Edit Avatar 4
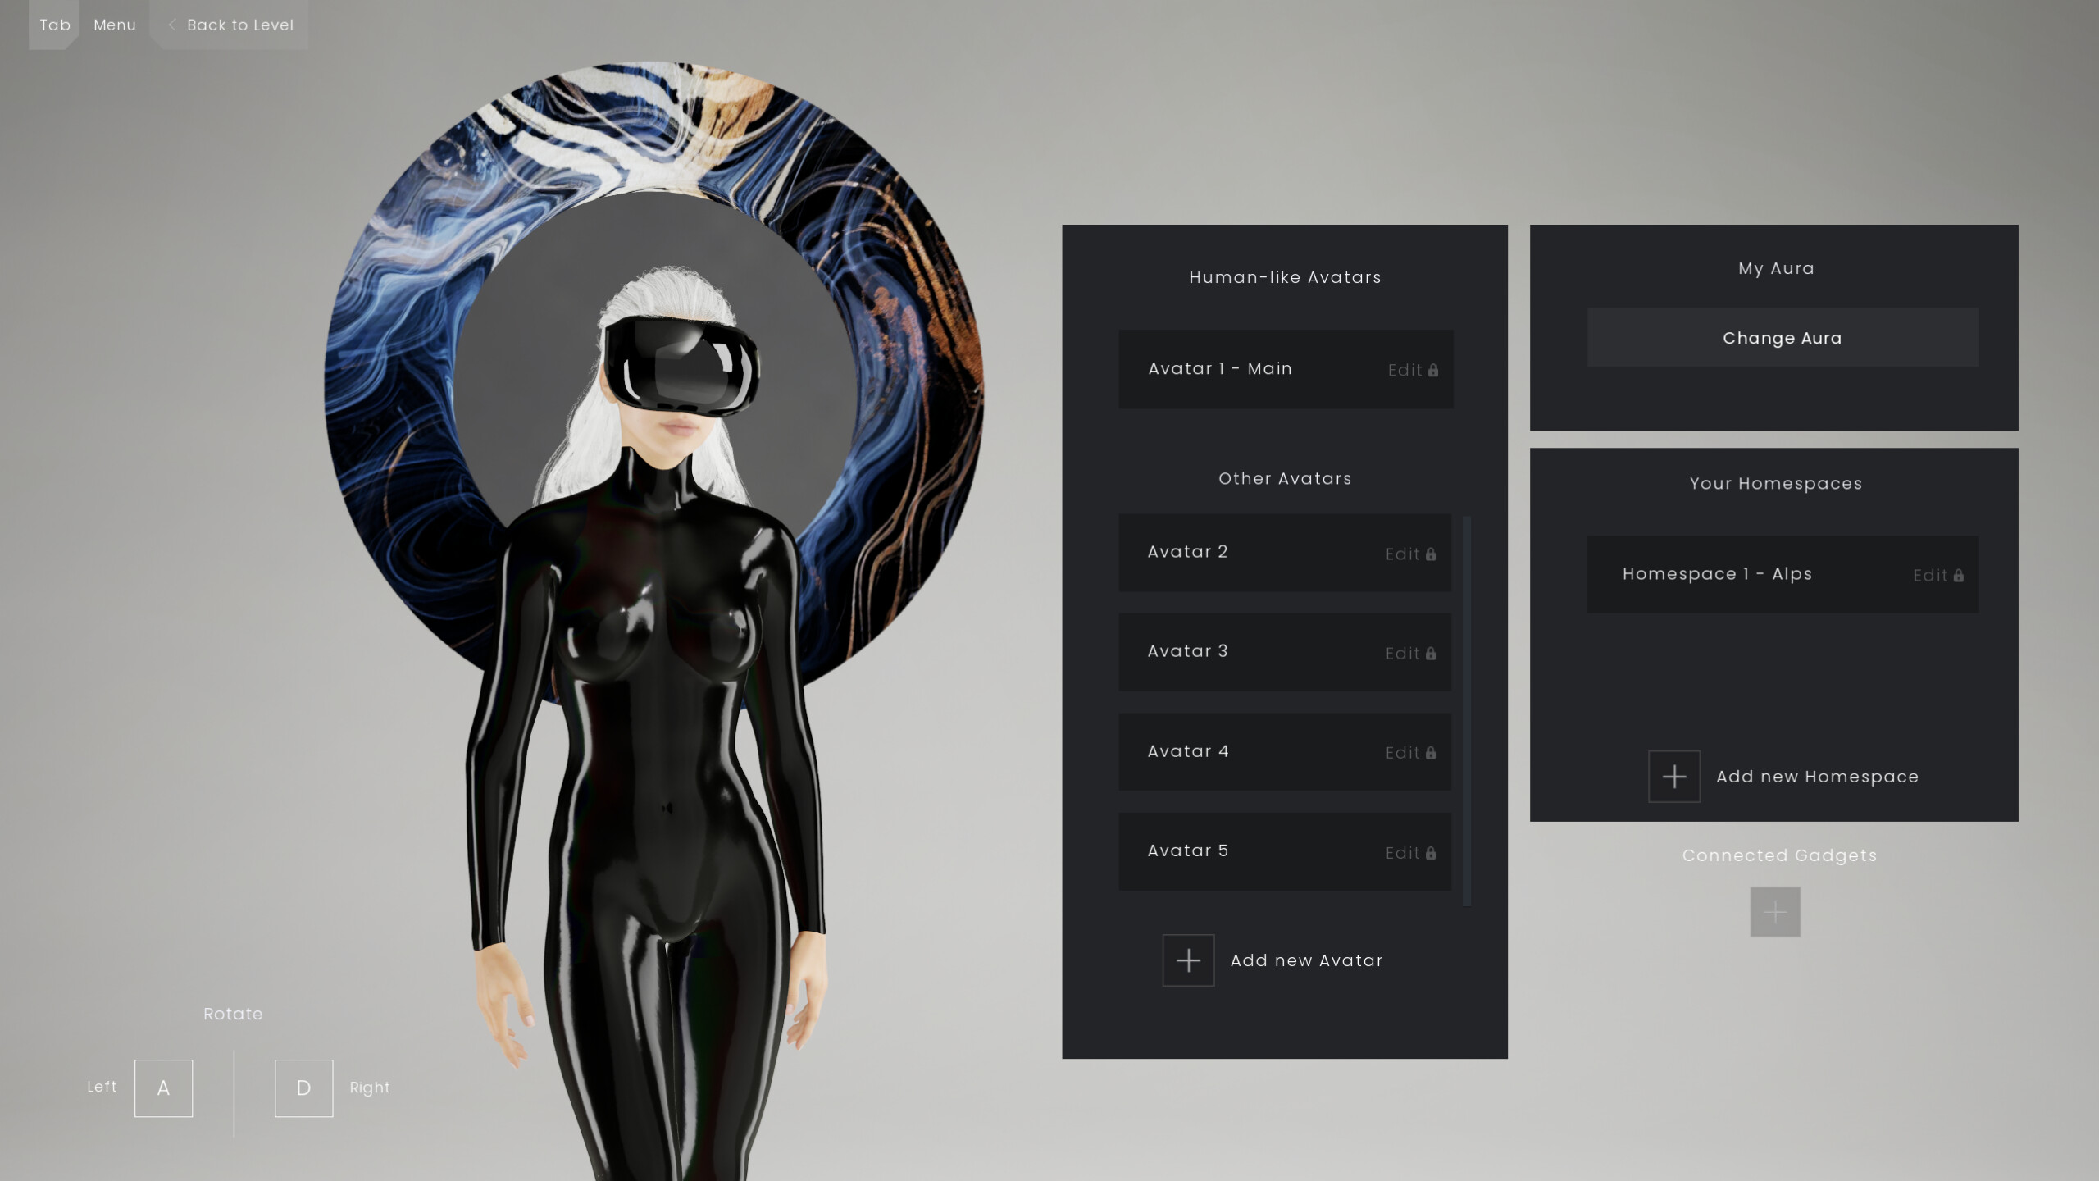Screen dimensions: 2099x1181 point(1405,752)
